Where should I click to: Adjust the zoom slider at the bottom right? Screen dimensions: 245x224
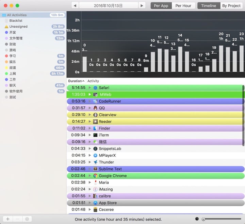[222, 219]
